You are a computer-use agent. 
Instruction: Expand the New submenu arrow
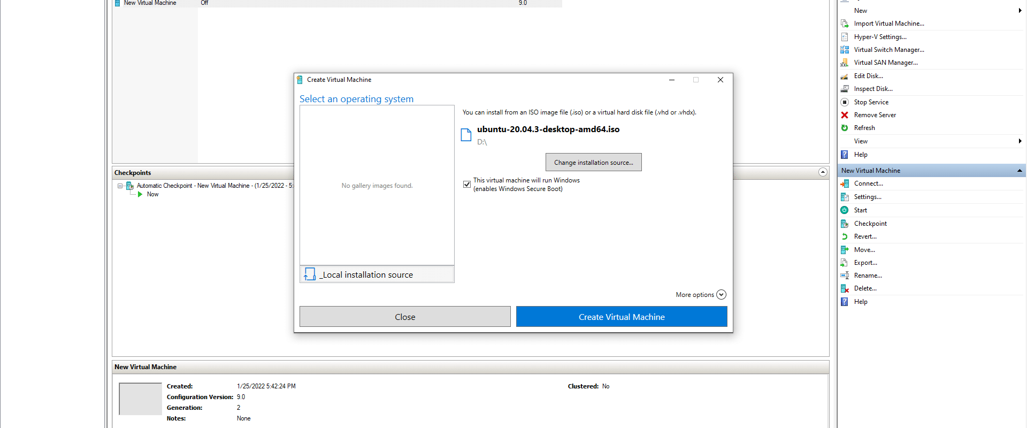pyautogui.click(x=1020, y=11)
